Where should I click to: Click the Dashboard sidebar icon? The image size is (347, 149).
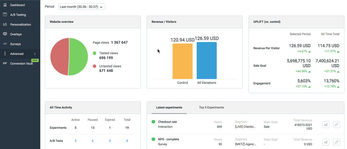click(5, 5)
